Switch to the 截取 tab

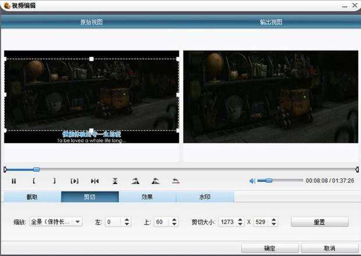pos(32,197)
